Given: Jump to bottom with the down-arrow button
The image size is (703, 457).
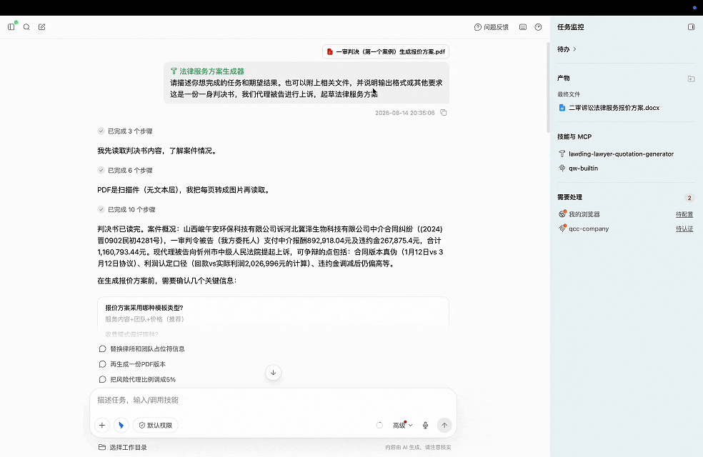Looking at the screenshot, I should point(273,372).
